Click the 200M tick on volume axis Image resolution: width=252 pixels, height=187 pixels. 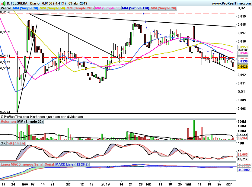pyautogui.click(x=242, y=122)
